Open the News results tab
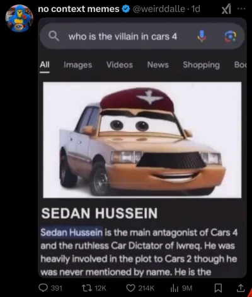 tap(158, 65)
